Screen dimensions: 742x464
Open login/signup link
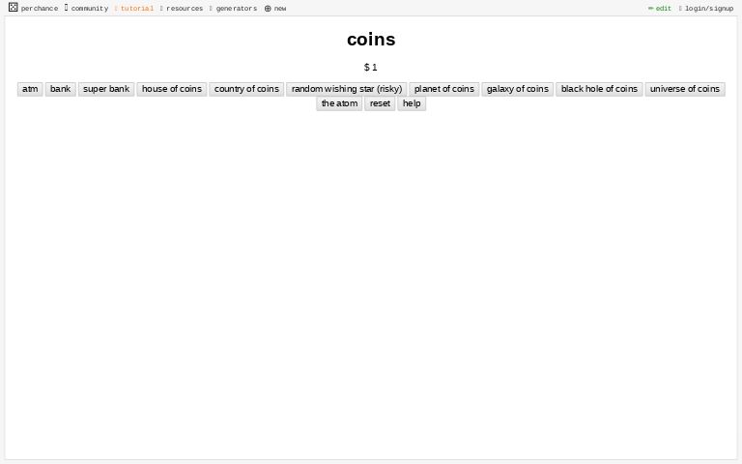[709, 9]
